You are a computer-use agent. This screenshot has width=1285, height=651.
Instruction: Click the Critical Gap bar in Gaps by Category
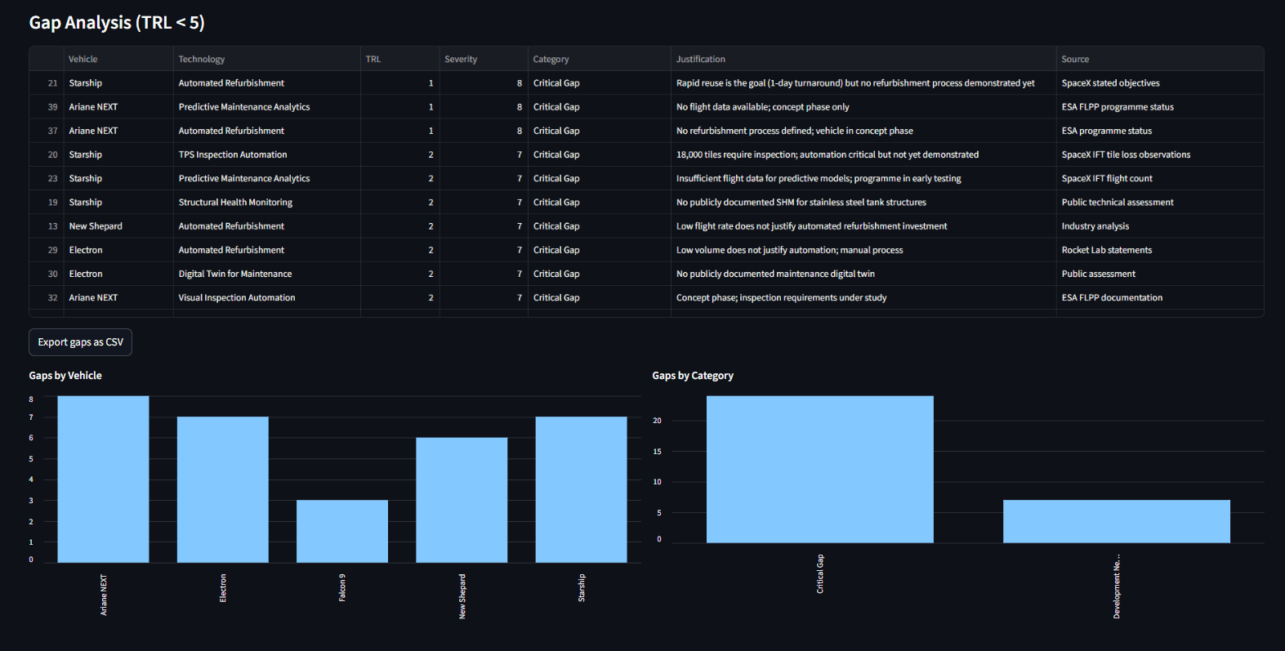coord(820,470)
